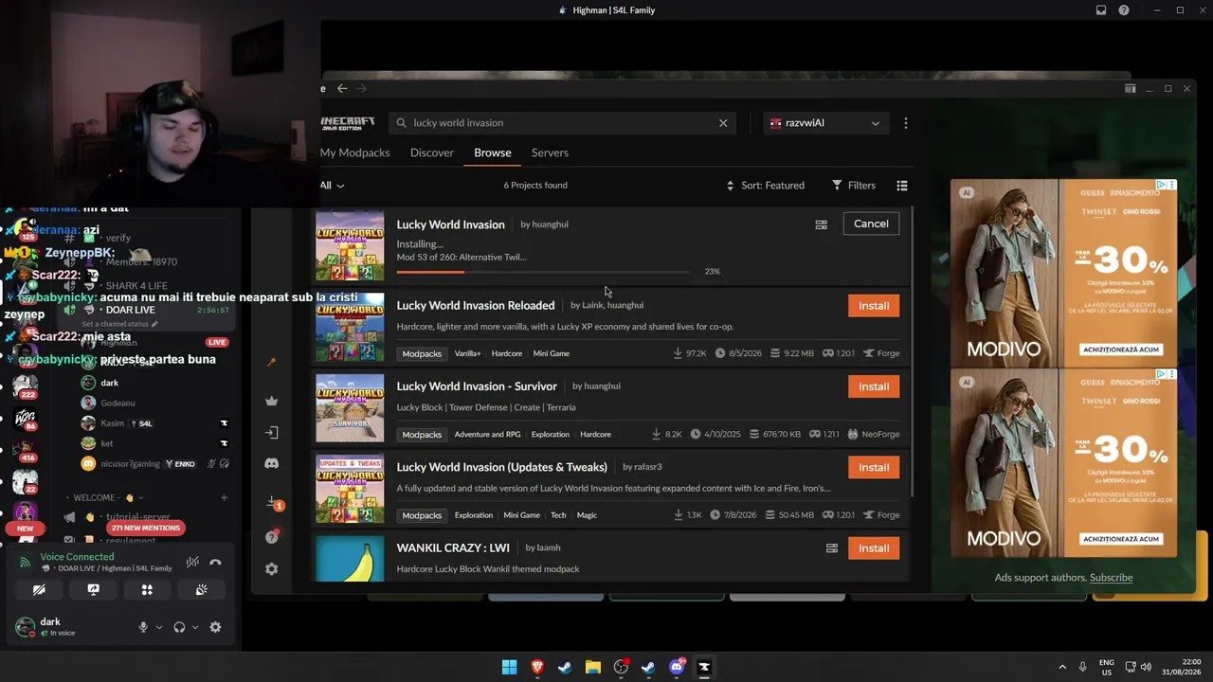Clear the lucky world invasion search text
Viewport: 1213px width, 682px height.
(723, 122)
